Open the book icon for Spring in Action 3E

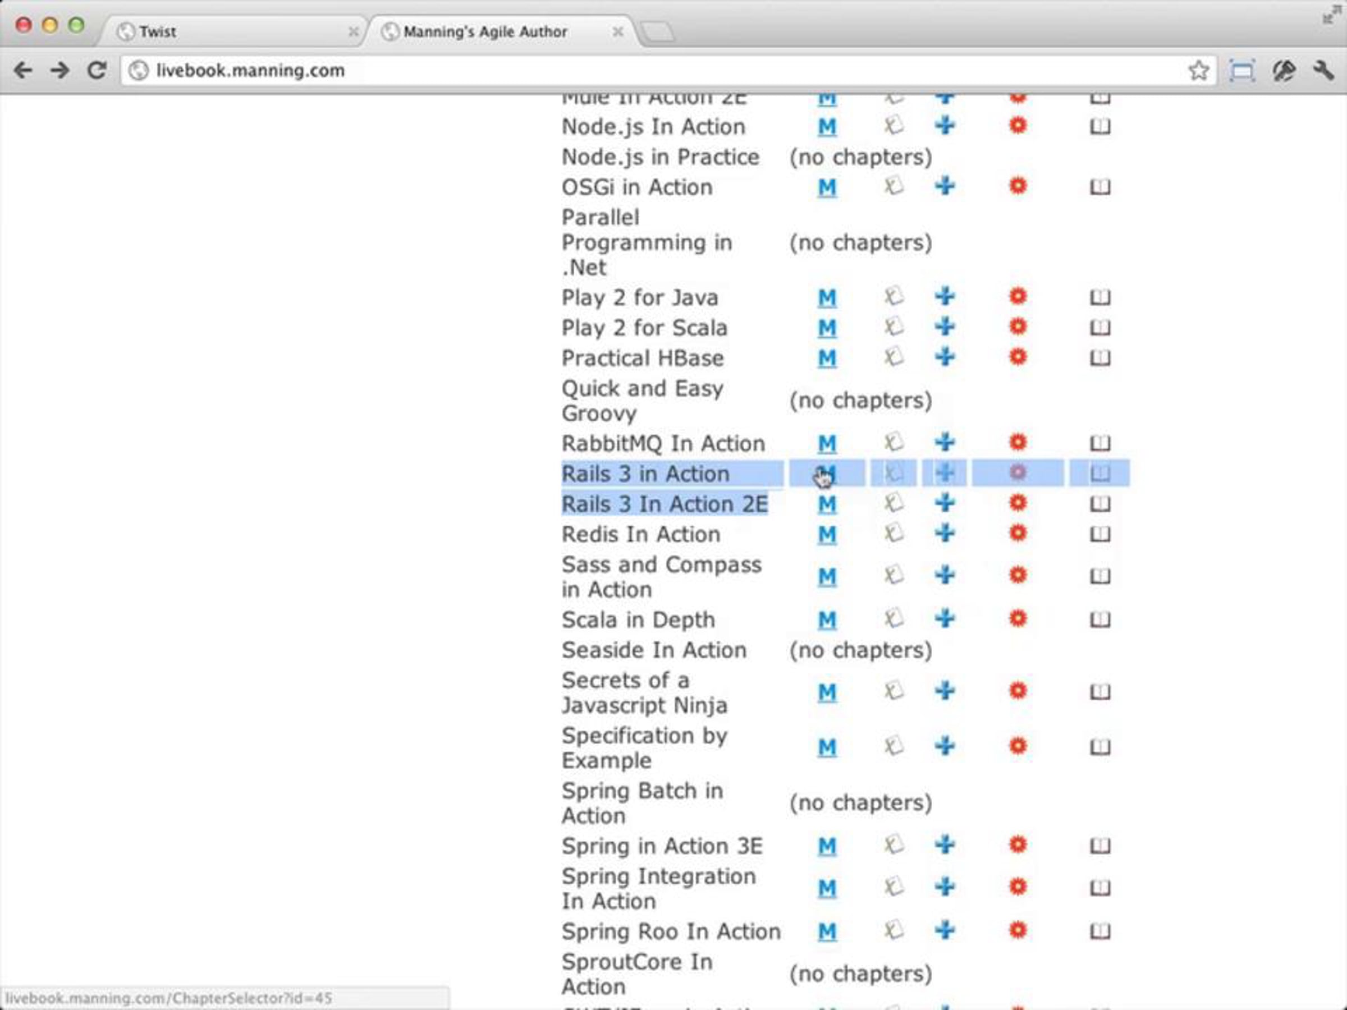(1099, 846)
